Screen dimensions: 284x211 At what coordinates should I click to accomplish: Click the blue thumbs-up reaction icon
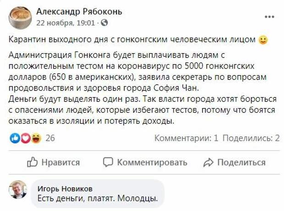(x=15, y=138)
